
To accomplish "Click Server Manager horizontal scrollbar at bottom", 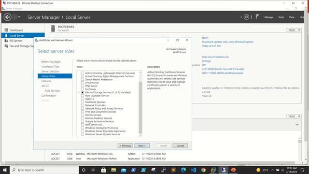I will [x=150, y=163].
